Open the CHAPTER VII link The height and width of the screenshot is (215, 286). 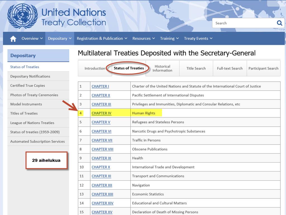tap(102, 140)
